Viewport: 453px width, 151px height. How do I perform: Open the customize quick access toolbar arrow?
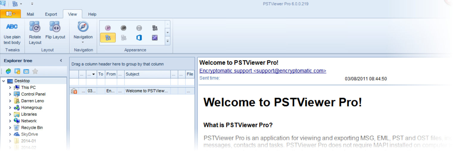(x=32, y=4)
